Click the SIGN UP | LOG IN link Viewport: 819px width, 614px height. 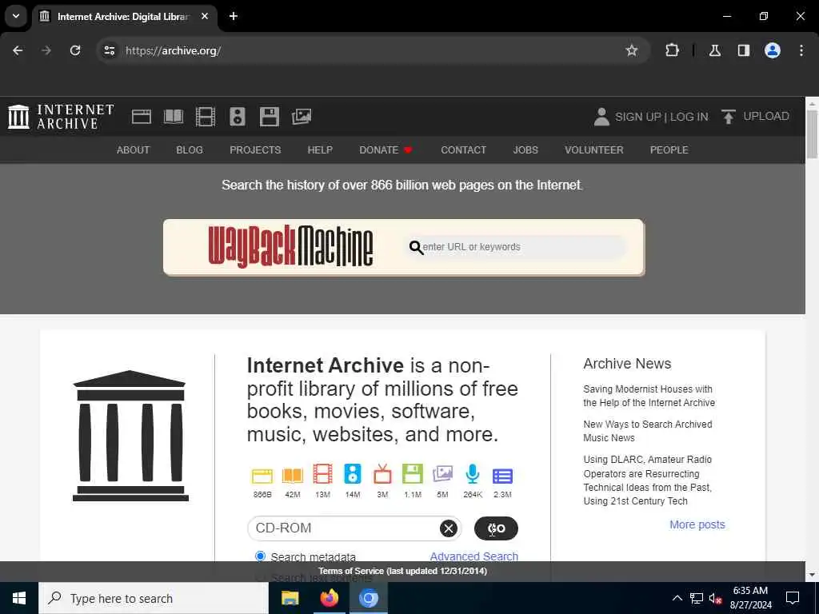(x=661, y=117)
